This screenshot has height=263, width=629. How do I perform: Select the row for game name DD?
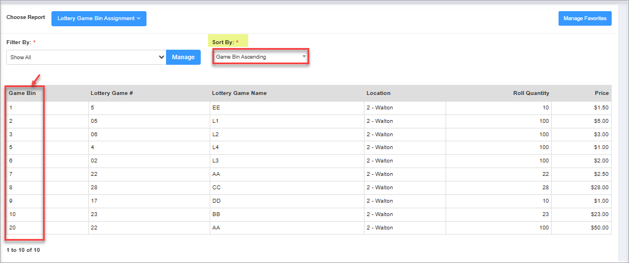pos(217,201)
